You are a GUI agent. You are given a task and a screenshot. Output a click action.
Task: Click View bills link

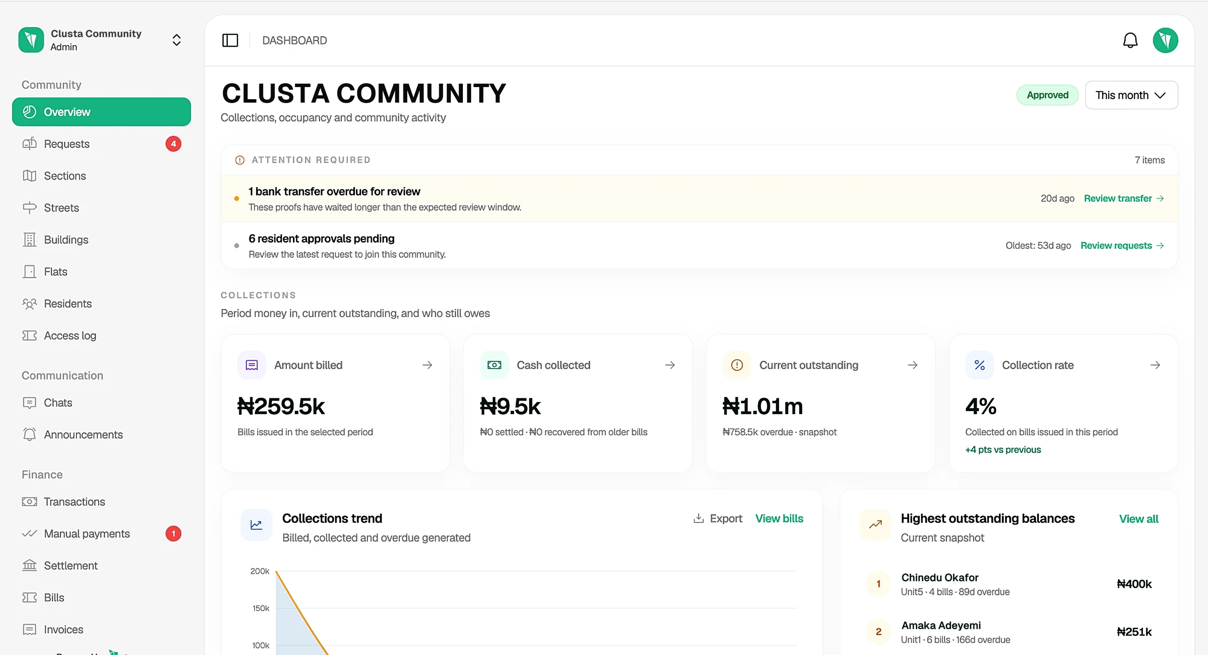[779, 519]
